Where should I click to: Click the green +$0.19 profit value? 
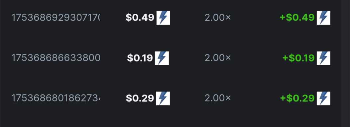[298, 58]
